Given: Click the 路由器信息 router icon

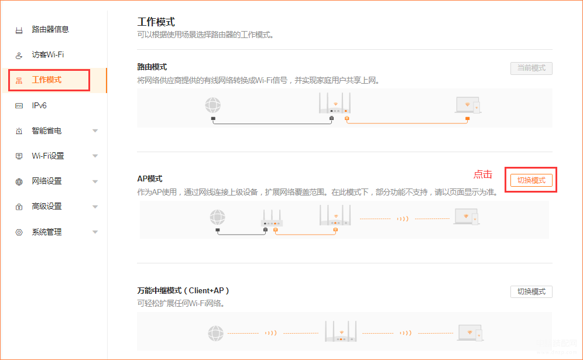Looking at the screenshot, I should tap(19, 30).
